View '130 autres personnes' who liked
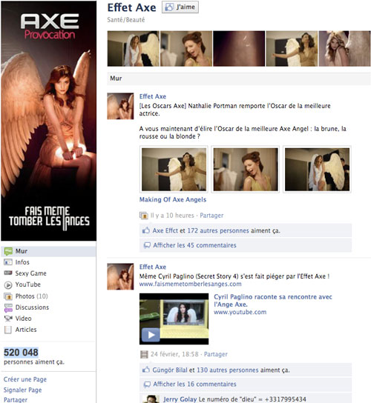Screen dimensions: 371x403 coord(227,370)
